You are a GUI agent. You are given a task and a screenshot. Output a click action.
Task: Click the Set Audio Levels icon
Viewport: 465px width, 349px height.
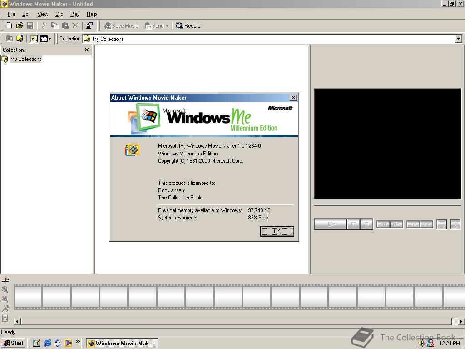[x=5, y=319]
